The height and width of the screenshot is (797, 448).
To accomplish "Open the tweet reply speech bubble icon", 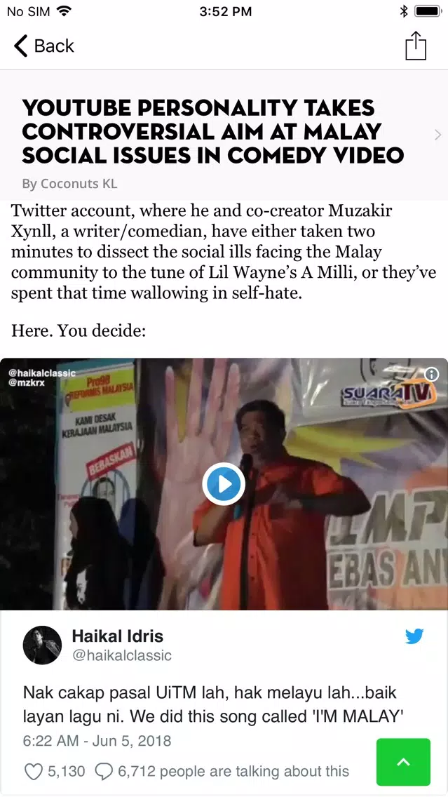I will pos(104,772).
